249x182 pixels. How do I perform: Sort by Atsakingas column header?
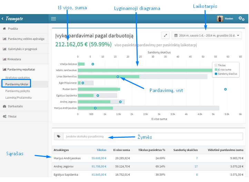coord(61,150)
